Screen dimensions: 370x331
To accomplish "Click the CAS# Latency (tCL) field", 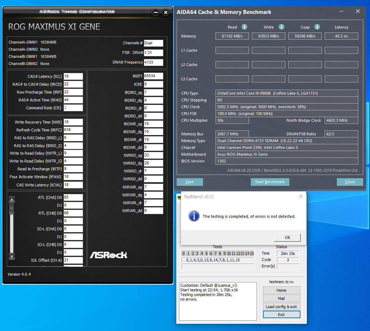I will pyautogui.click(x=74, y=76).
